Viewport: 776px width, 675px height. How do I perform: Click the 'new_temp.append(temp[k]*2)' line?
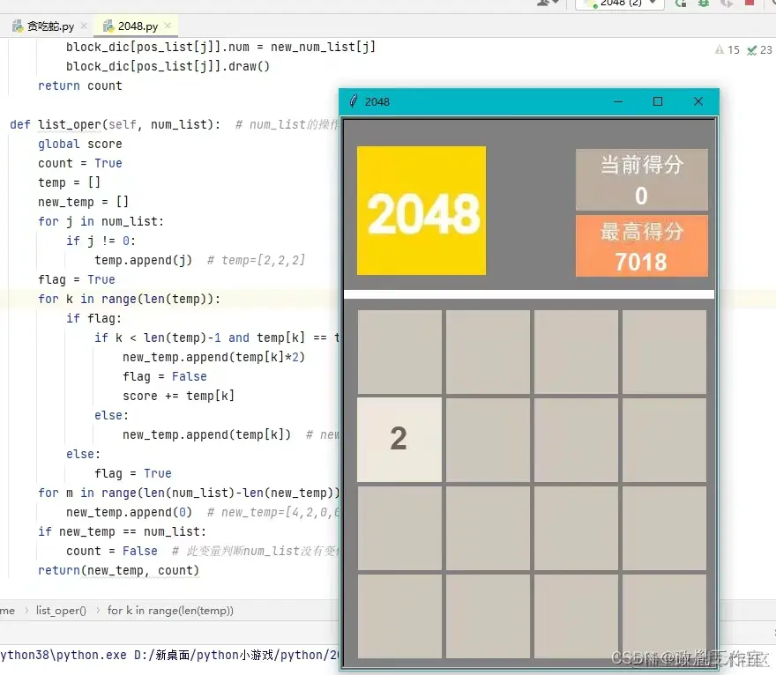213,357
